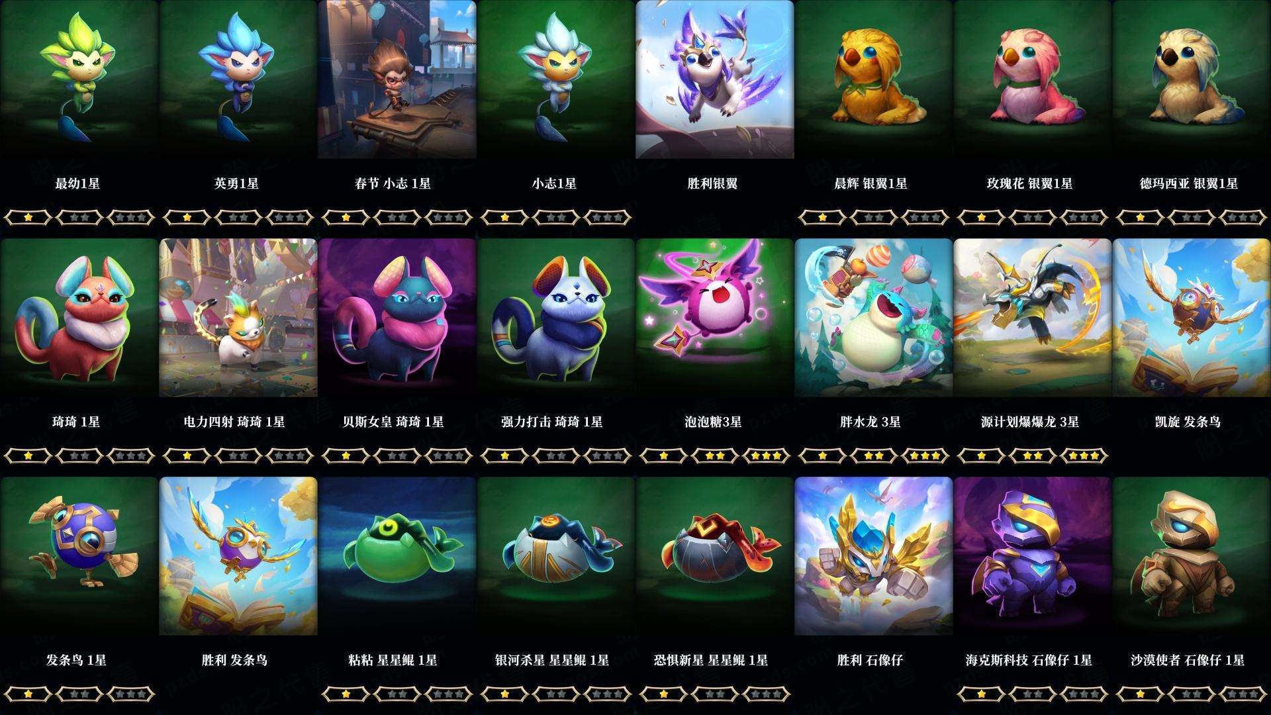Choose the 海克斯科技 石像仔 1星 card
Screen dimensions: 1271x715
[x=1033, y=556]
